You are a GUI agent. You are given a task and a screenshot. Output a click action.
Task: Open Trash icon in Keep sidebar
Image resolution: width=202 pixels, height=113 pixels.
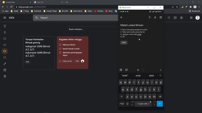[5, 76]
